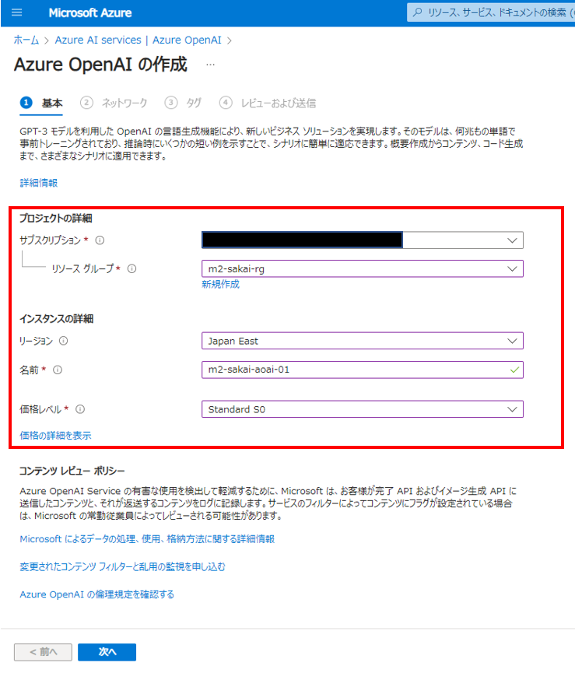
Task: Select the 基本 tab
Action: [42, 103]
